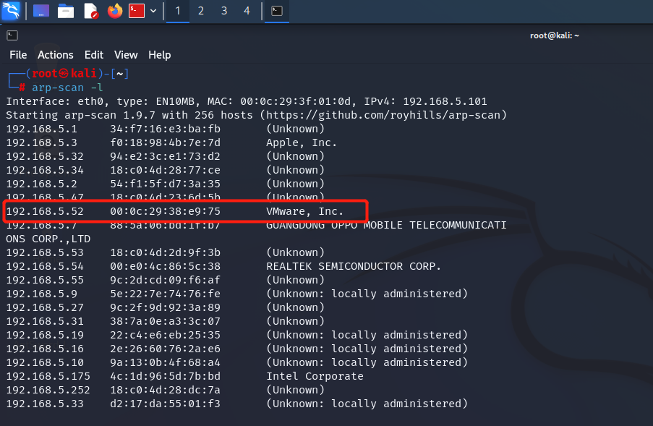Open the File menu

pos(18,55)
